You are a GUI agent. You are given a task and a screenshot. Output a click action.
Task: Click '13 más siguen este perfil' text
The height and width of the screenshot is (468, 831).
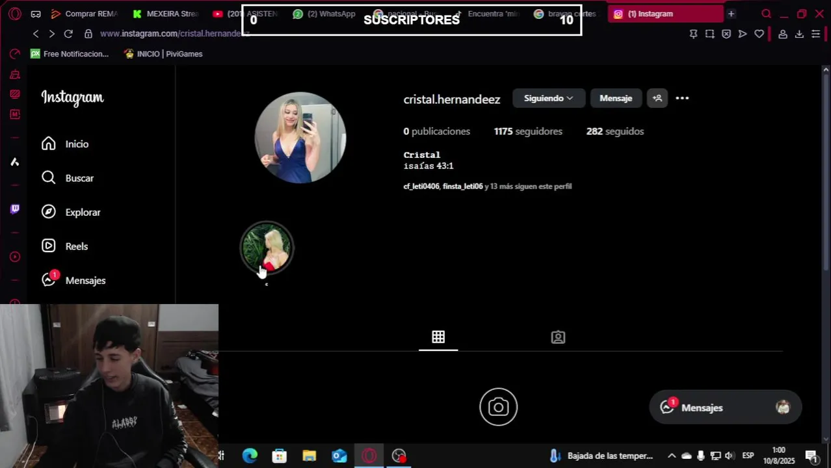point(531,187)
